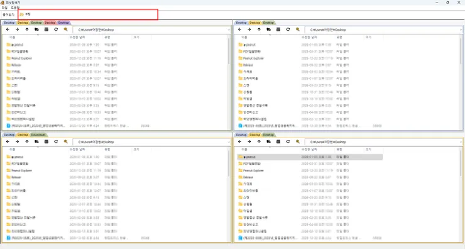The image size is (465, 249).
Task: Expand path dropdown in top-left pane
Action: (x=228, y=30)
